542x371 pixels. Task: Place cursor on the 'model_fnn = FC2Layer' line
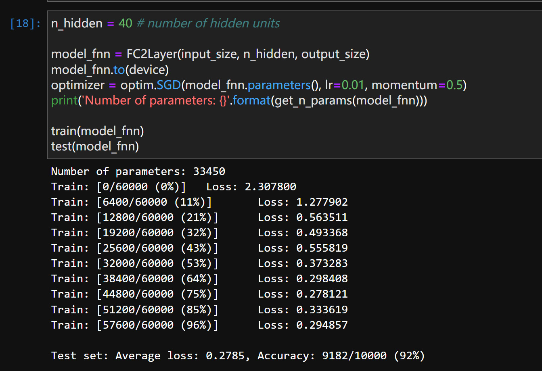pyautogui.click(x=210, y=54)
